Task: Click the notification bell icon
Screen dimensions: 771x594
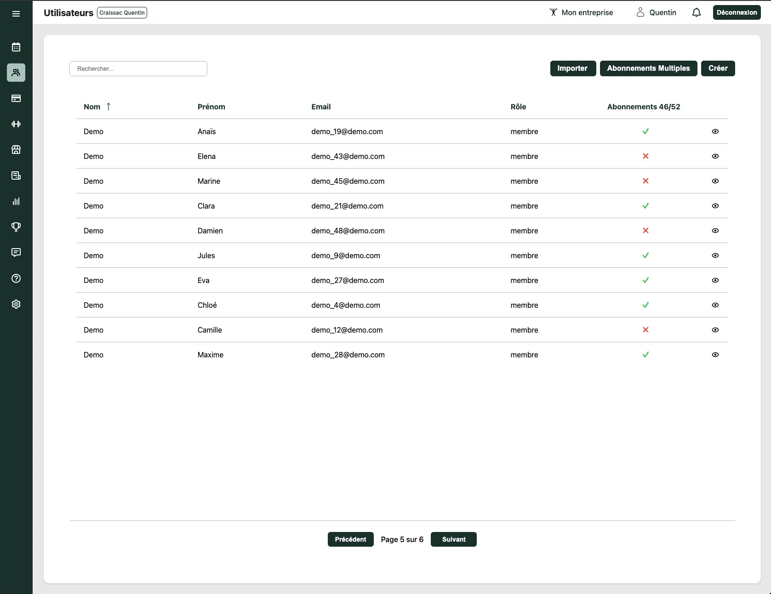Action: (x=696, y=12)
